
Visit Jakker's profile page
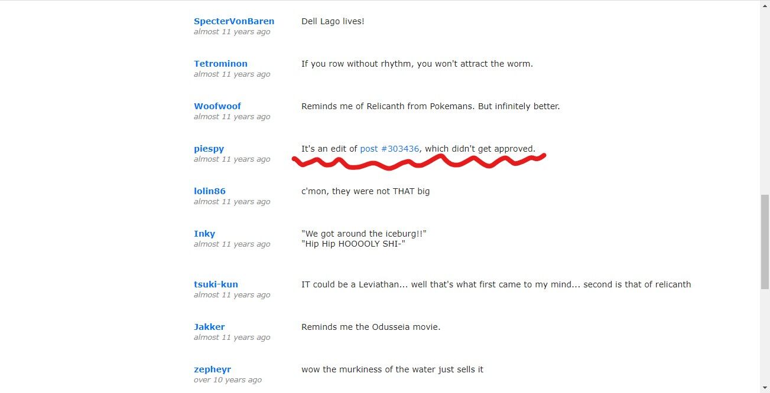(x=209, y=327)
